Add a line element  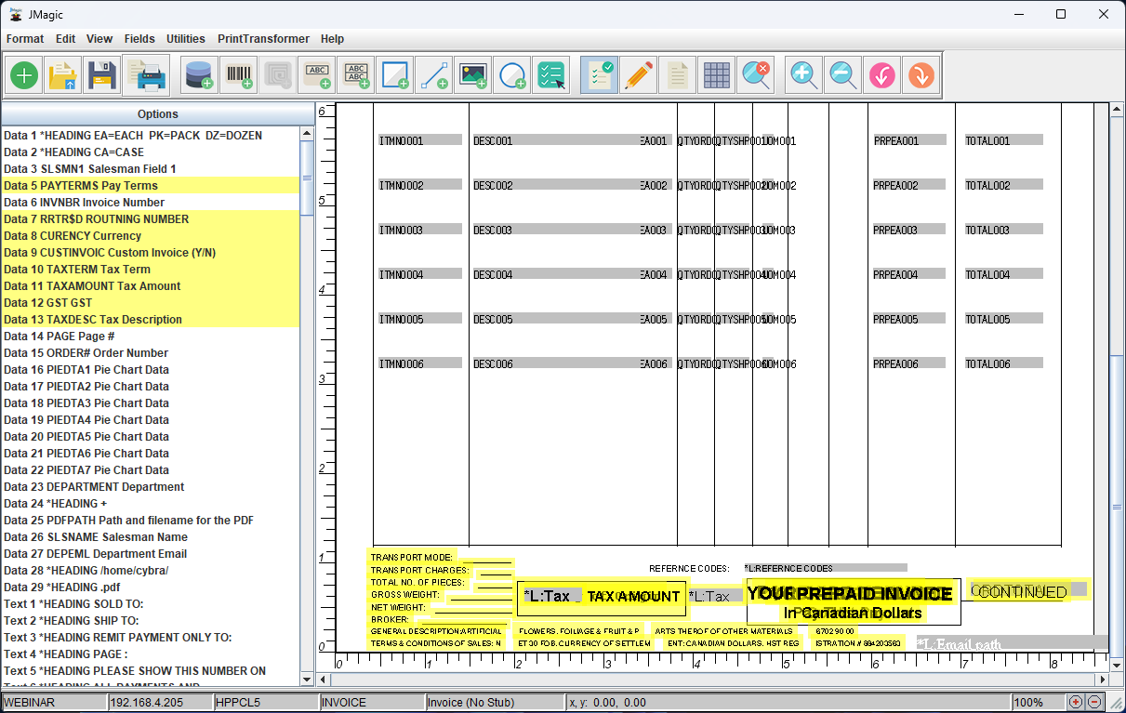point(433,75)
